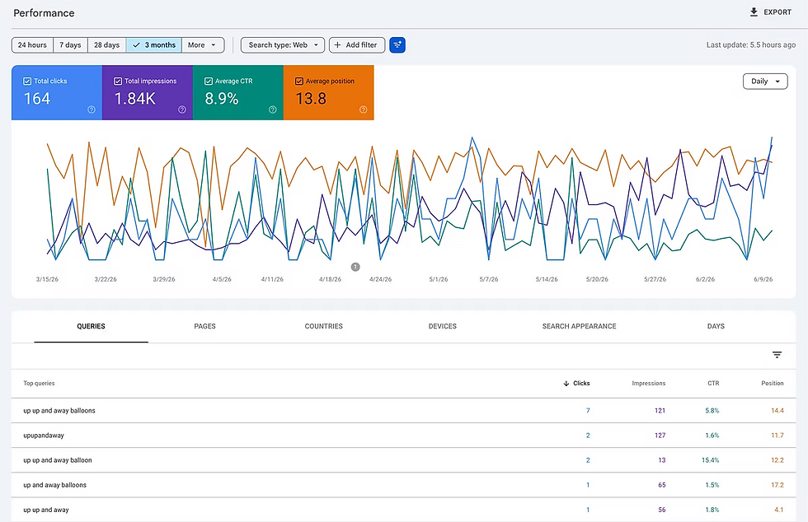The height and width of the screenshot is (522, 808).
Task: Click the 15.4% CTR value
Action: [x=710, y=459]
